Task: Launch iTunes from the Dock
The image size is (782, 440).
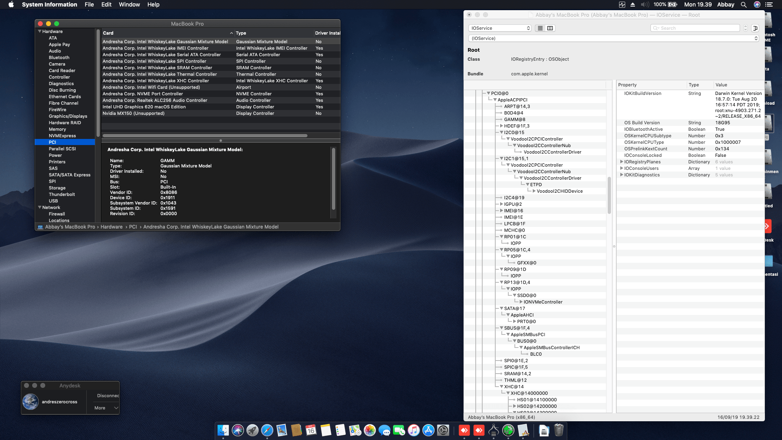Action: click(414, 431)
